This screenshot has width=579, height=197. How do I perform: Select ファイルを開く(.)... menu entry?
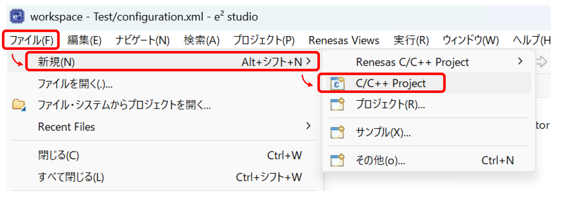click(x=164, y=83)
